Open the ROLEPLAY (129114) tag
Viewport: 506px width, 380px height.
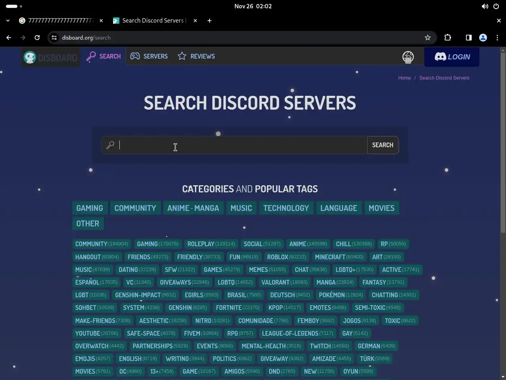tap(211, 244)
